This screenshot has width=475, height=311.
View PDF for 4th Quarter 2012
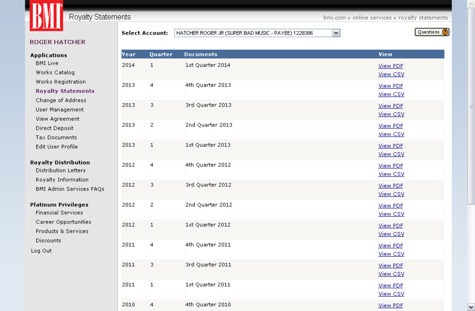(x=391, y=166)
